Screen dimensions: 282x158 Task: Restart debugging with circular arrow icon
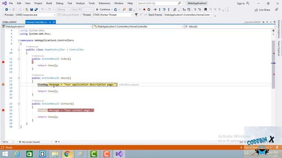click(x=149, y=10)
